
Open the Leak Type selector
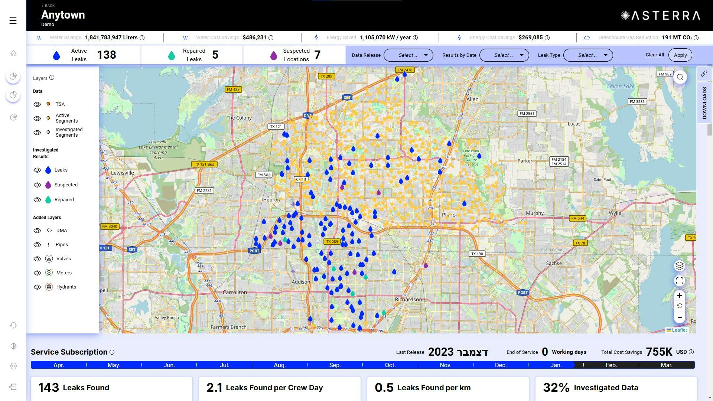(588, 55)
